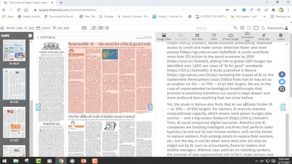
Task: Open 'Bridging the gap' editorial
Action: [x=52, y=123]
